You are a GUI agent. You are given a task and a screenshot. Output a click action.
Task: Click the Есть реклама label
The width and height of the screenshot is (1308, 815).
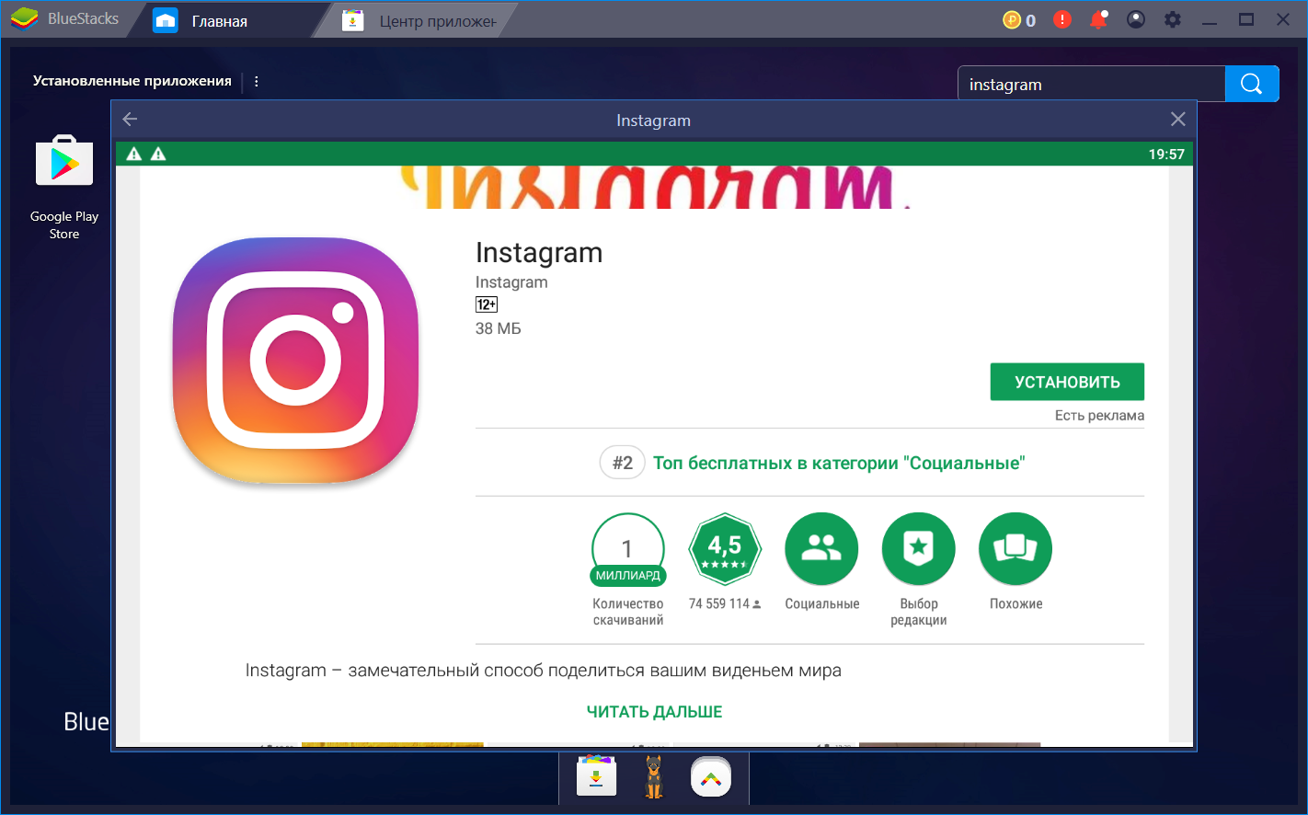1099,416
